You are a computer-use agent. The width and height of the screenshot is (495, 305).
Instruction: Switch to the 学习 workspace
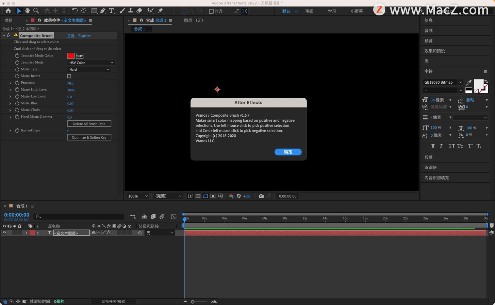point(332,11)
